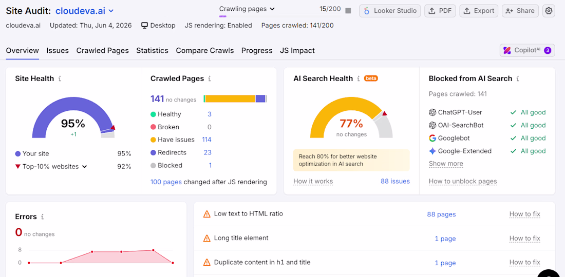Open the 1 Blocked page count
This screenshot has height=277, width=565.
(x=210, y=166)
